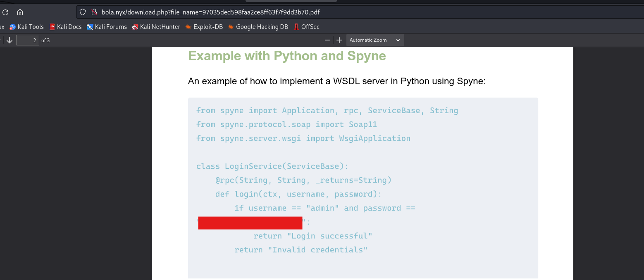Click the PDF page number field

(28, 40)
